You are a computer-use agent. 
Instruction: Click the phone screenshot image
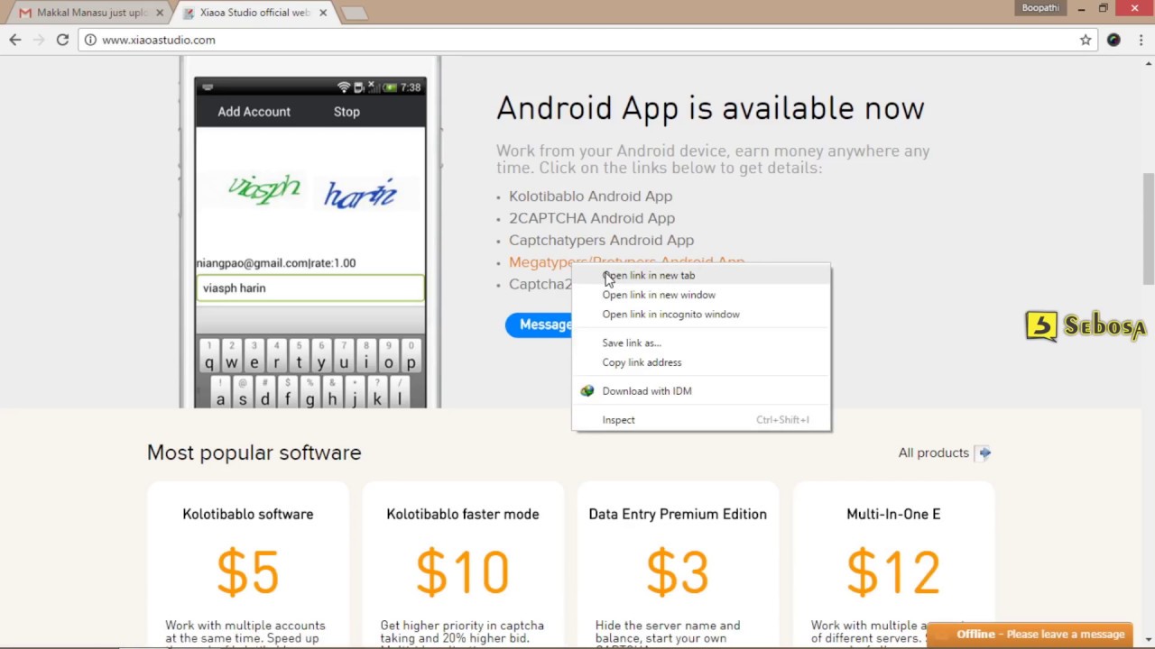[310, 233]
